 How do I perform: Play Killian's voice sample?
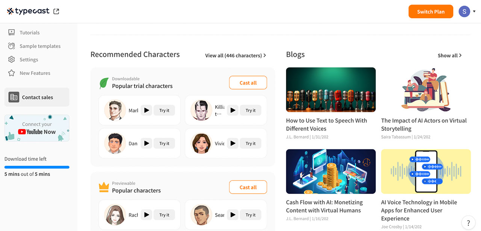click(x=233, y=110)
